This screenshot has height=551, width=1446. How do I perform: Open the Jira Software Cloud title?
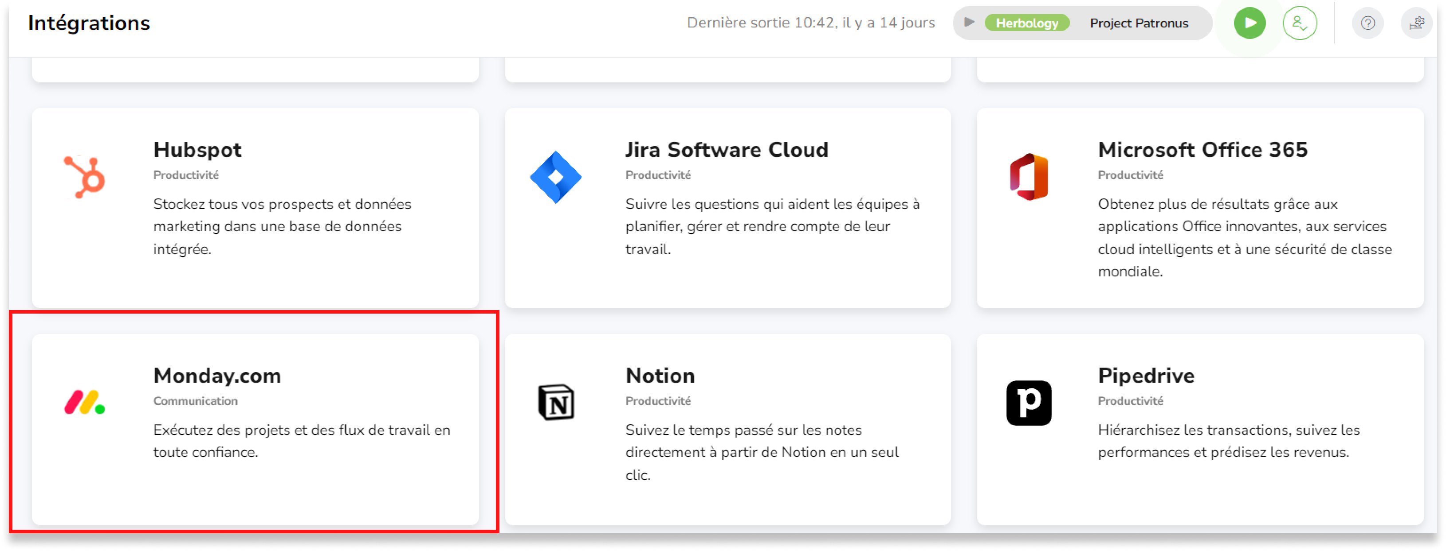pyautogui.click(x=727, y=150)
